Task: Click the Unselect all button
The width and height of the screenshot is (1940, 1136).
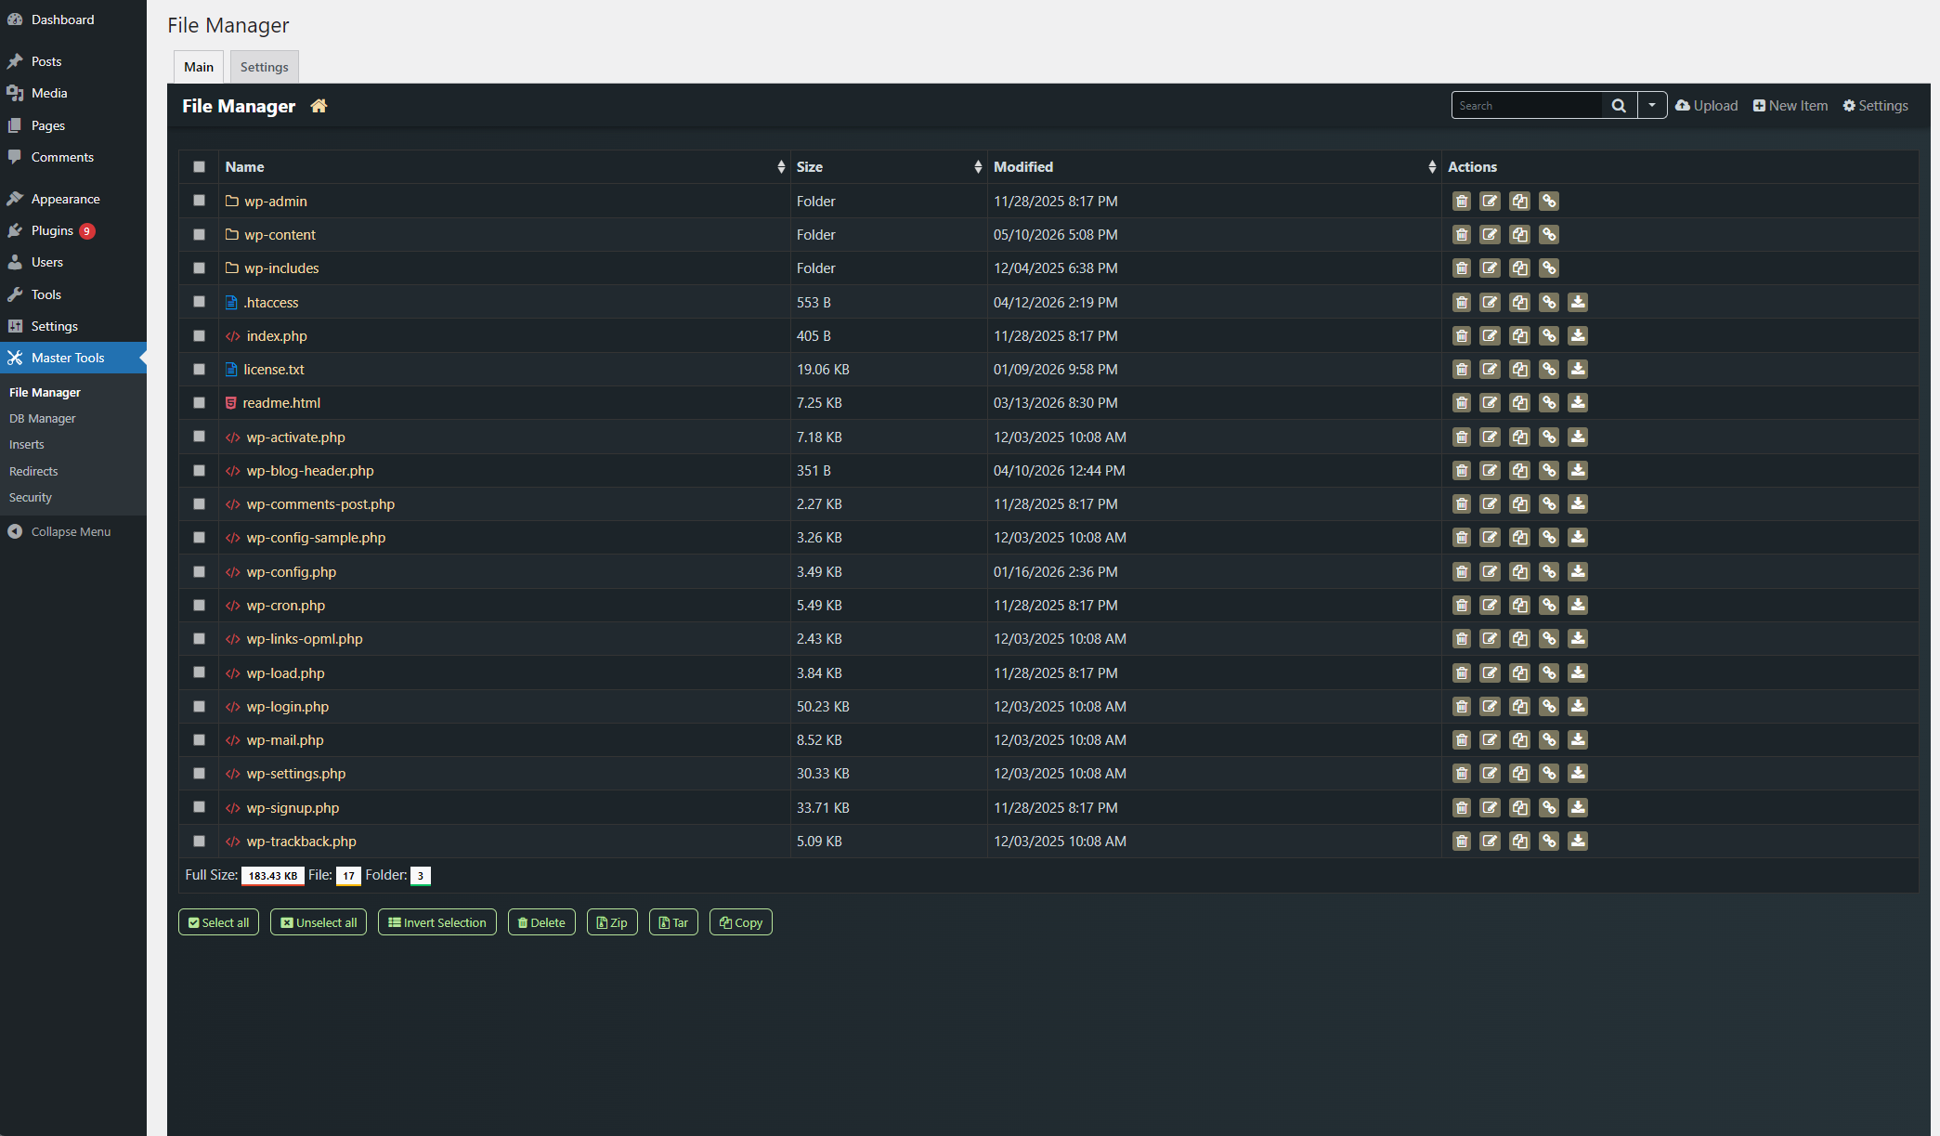Action: (319, 922)
